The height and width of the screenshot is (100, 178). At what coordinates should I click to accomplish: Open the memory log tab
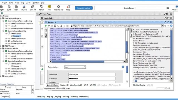tap(84, 97)
